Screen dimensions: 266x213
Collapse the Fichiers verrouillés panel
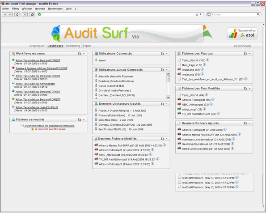pos(84,119)
